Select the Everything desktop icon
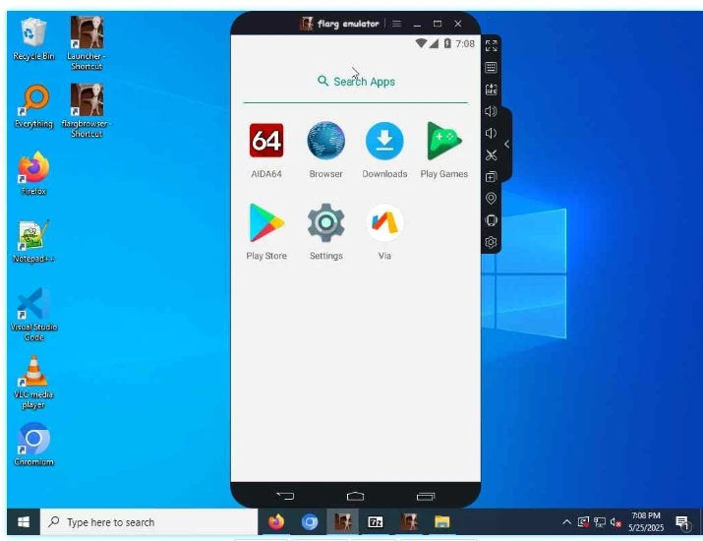The width and height of the screenshot is (703, 541). pyautogui.click(x=33, y=106)
